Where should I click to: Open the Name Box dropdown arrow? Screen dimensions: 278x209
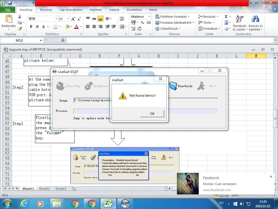click(x=41, y=41)
